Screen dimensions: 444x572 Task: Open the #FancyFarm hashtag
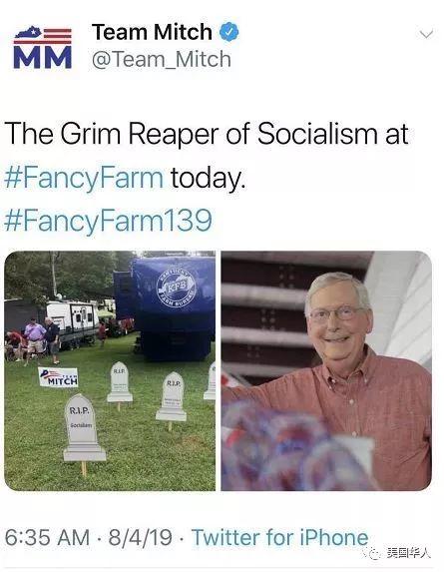tap(84, 178)
